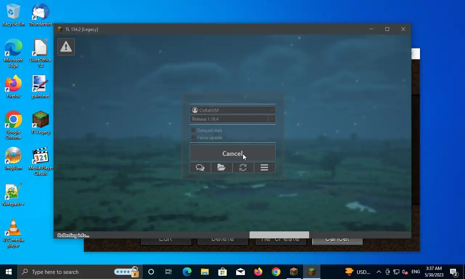The height and width of the screenshot is (279, 465).
Task: Select the Microsoft Edge desktop shortcut
Action: pyautogui.click(x=13, y=53)
